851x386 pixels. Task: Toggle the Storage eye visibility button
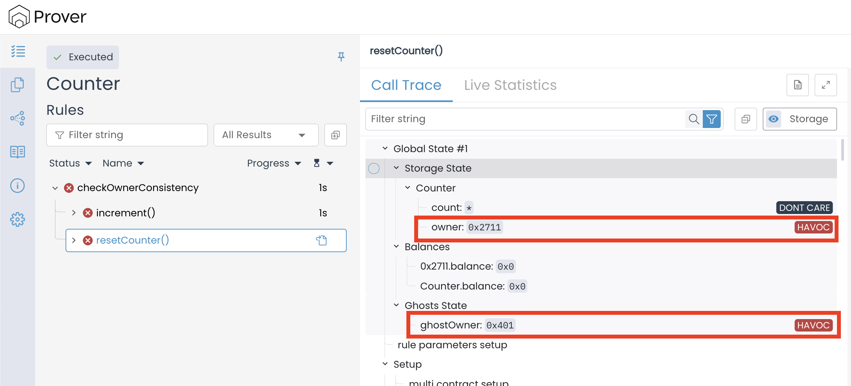pyautogui.click(x=773, y=119)
